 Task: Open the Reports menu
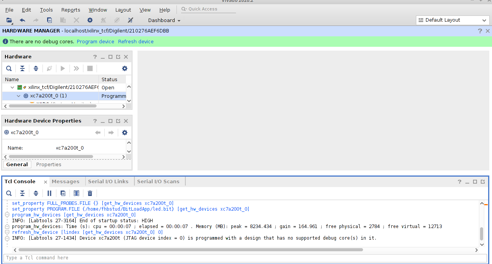click(x=71, y=10)
